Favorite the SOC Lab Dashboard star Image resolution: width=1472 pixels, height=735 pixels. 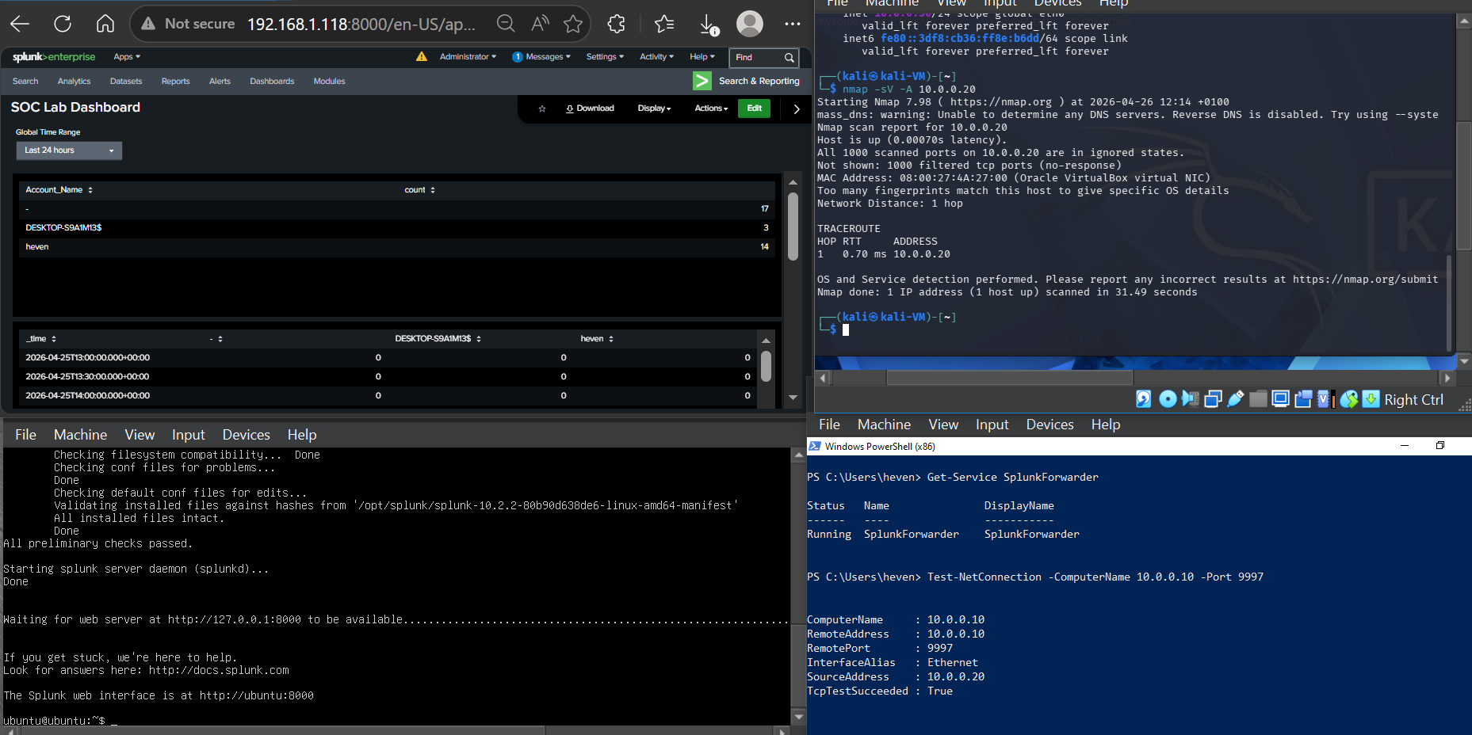click(x=542, y=109)
